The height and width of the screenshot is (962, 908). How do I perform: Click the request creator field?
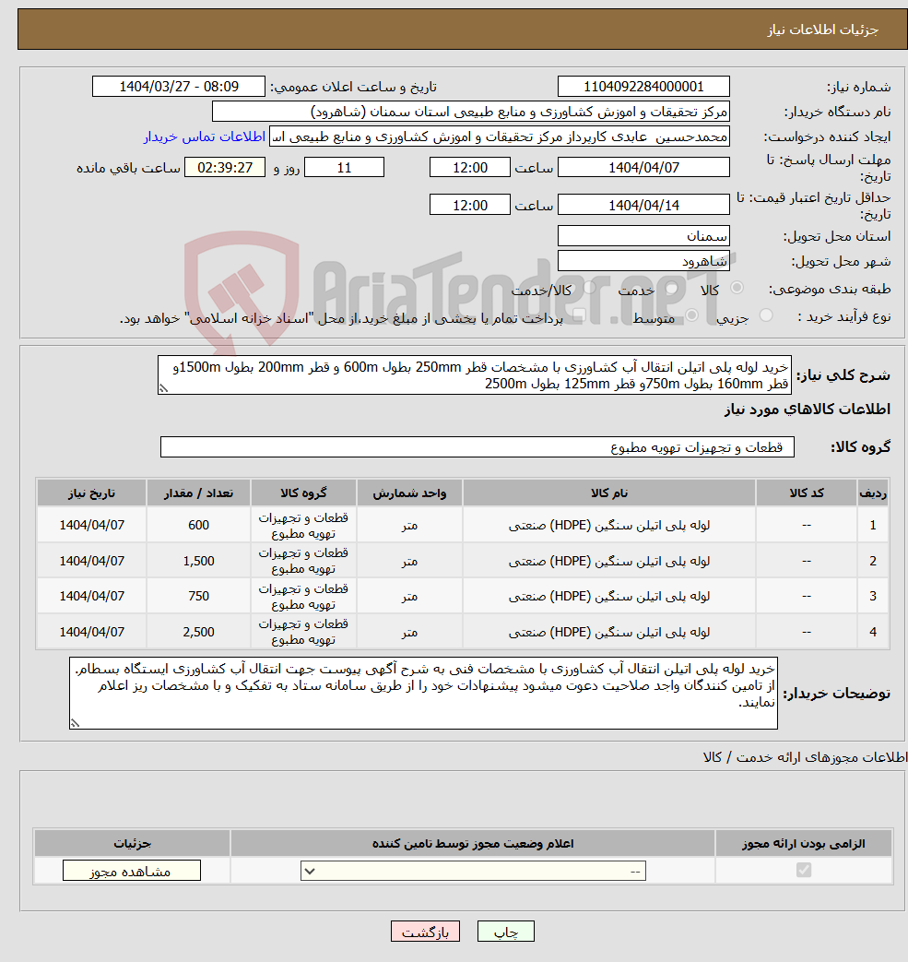coord(499,137)
